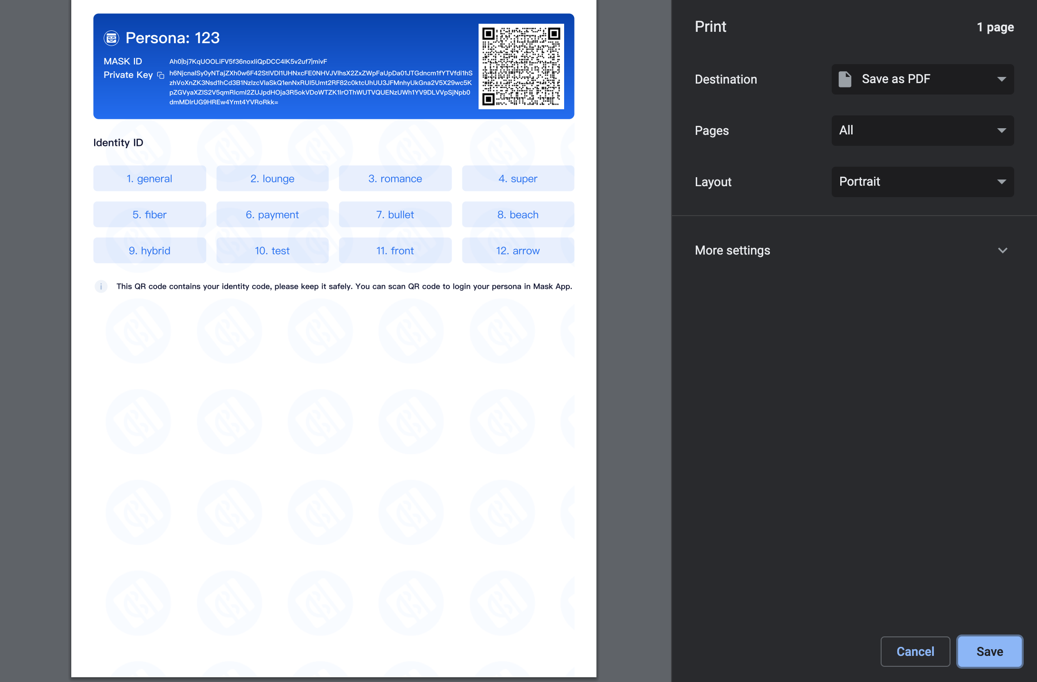The width and height of the screenshot is (1037, 682).
Task: Click the Mask persona logo icon
Action: pyautogui.click(x=111, y=38)
